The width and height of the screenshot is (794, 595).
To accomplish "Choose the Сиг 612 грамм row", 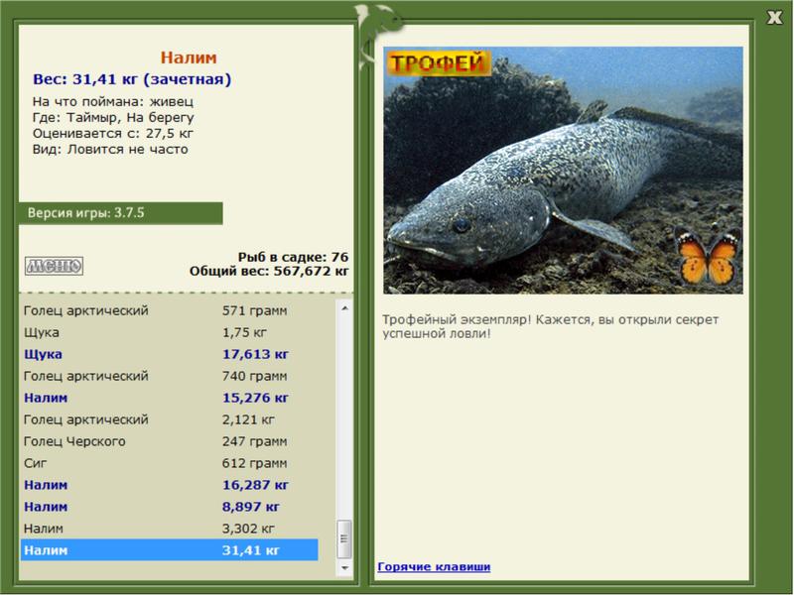I will tap(170, 463).
